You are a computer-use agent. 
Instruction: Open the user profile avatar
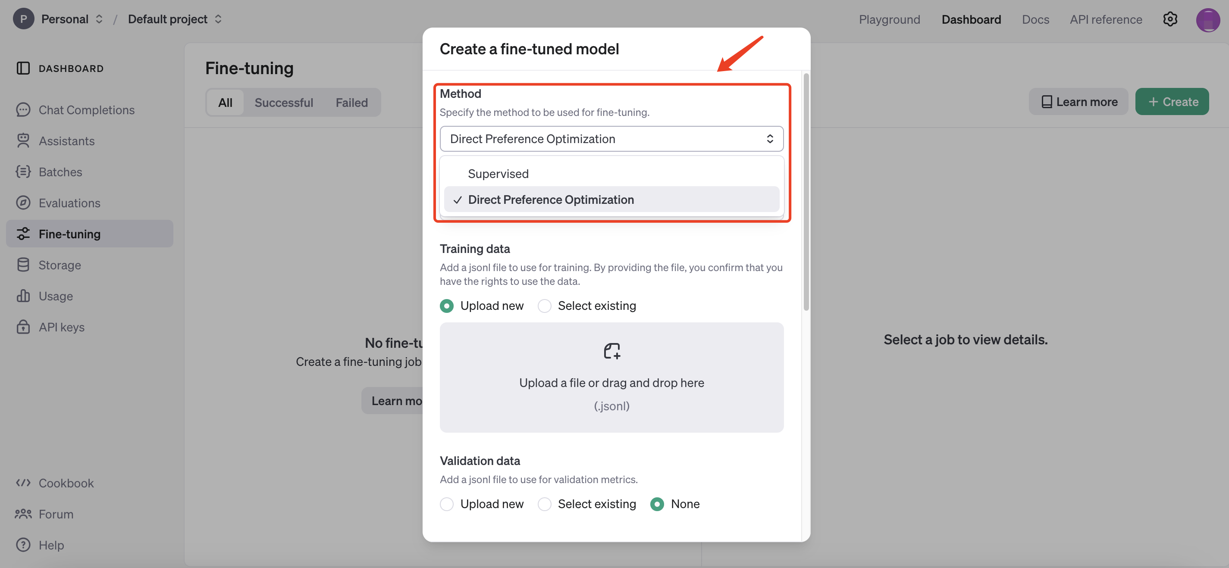pyautogui.click(x=1207, y=19)
